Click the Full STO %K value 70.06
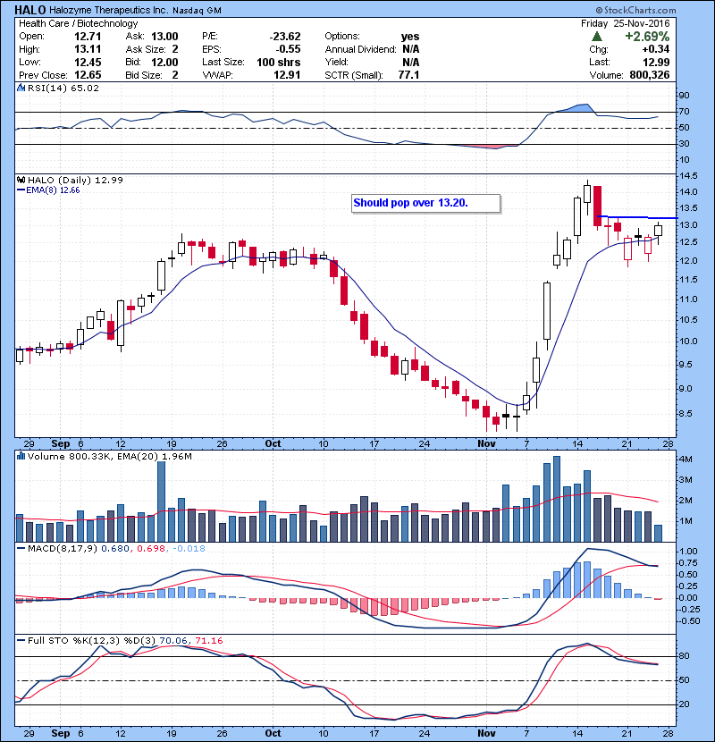The width and height of the screenshot is (715, 742). [x=173, y=640]
